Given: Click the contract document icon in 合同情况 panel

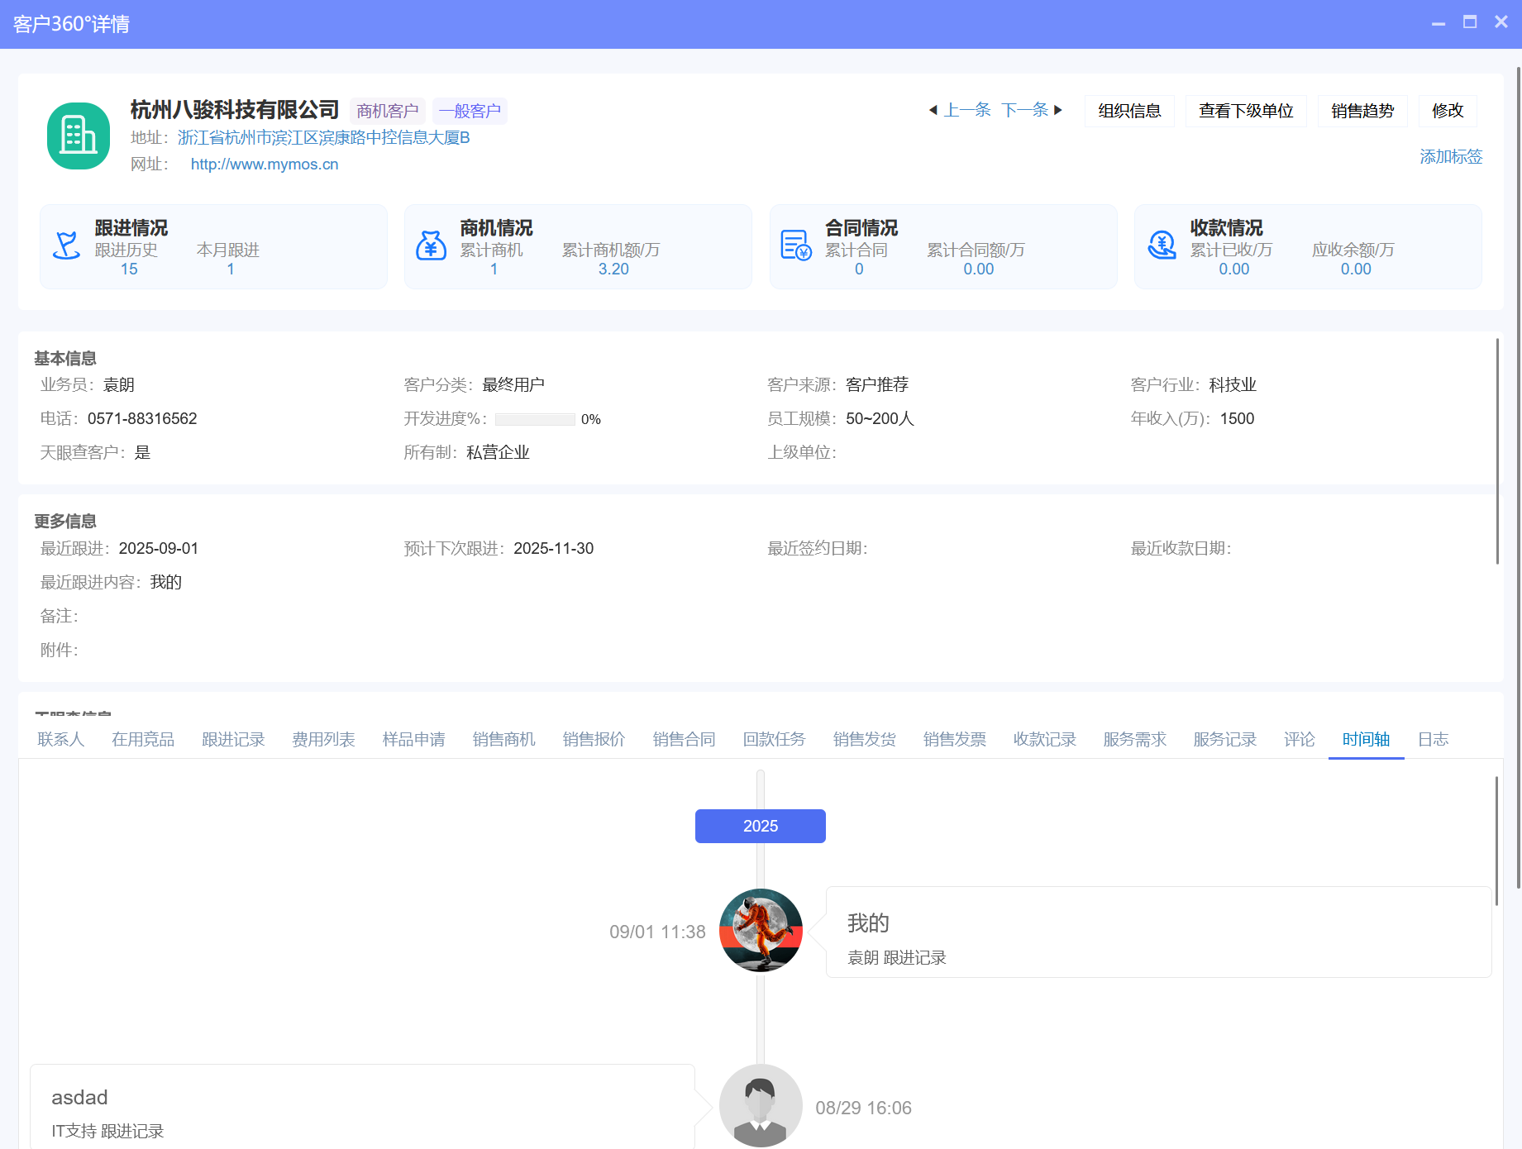Looking at the screenshot, I should (x=795, y=245).
